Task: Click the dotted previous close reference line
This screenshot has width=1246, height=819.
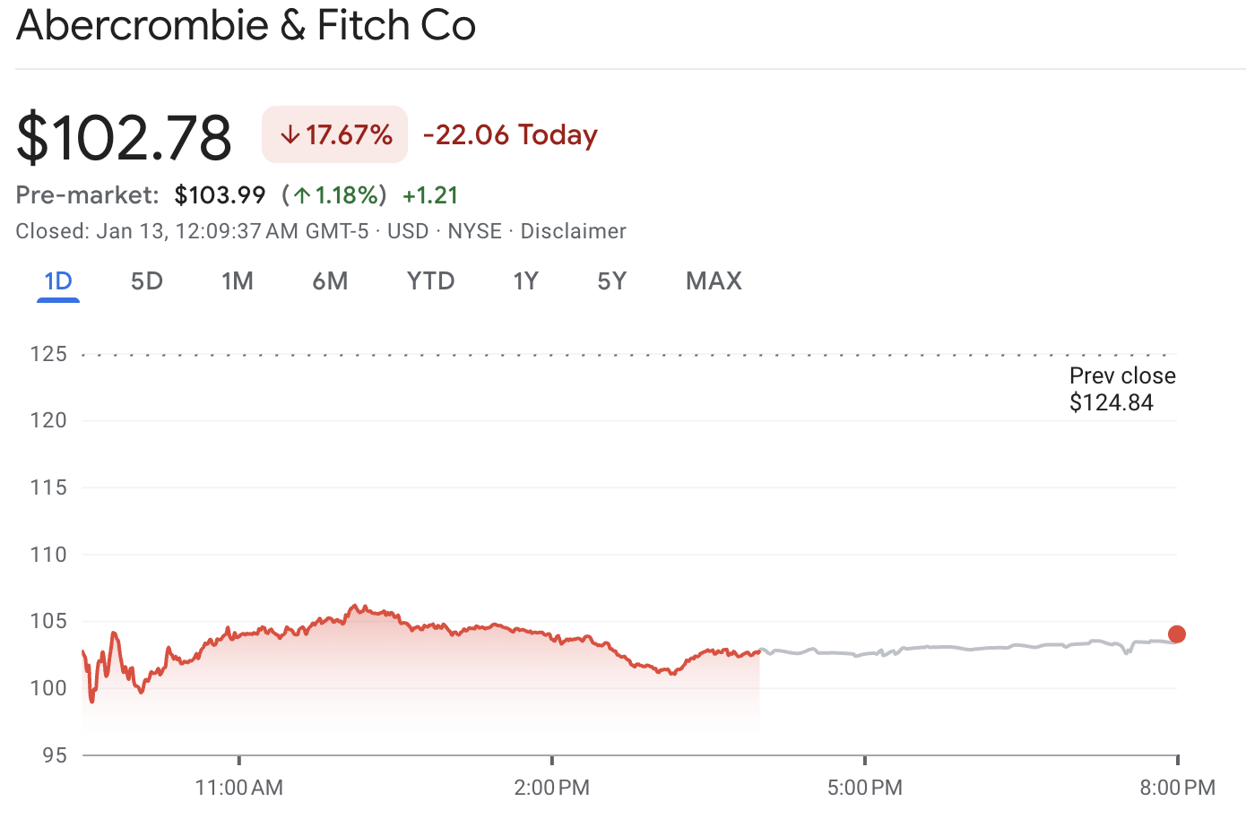Action: pos(627,353)
